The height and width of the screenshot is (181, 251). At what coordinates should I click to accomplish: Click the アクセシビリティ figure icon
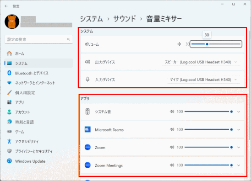[x=9, y=141]
